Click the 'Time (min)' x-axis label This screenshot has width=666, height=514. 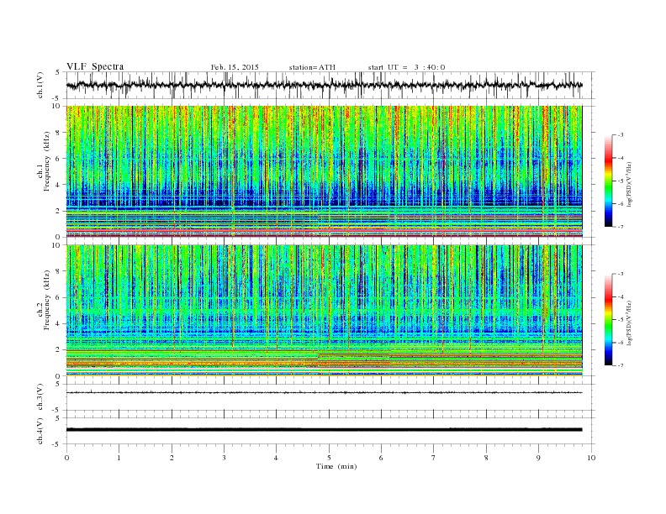tap(336, 466)
